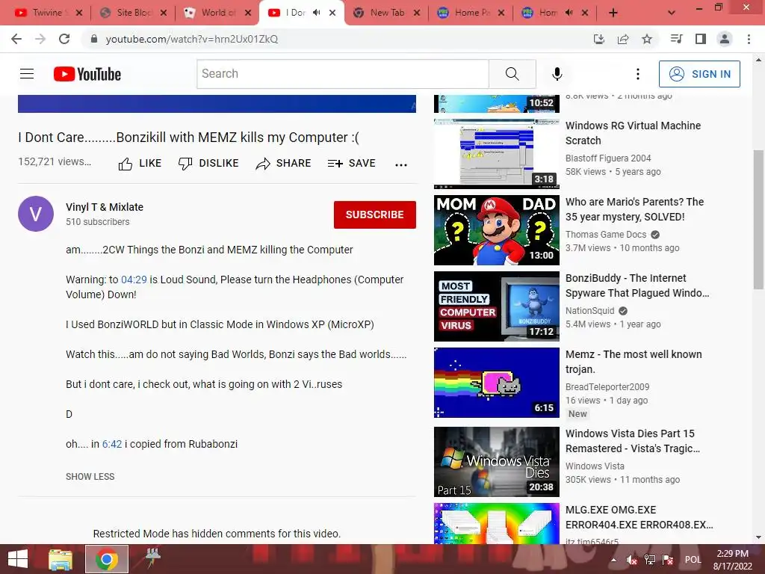Reload the page
Screen dimensions: 765x574
(64, 39)
